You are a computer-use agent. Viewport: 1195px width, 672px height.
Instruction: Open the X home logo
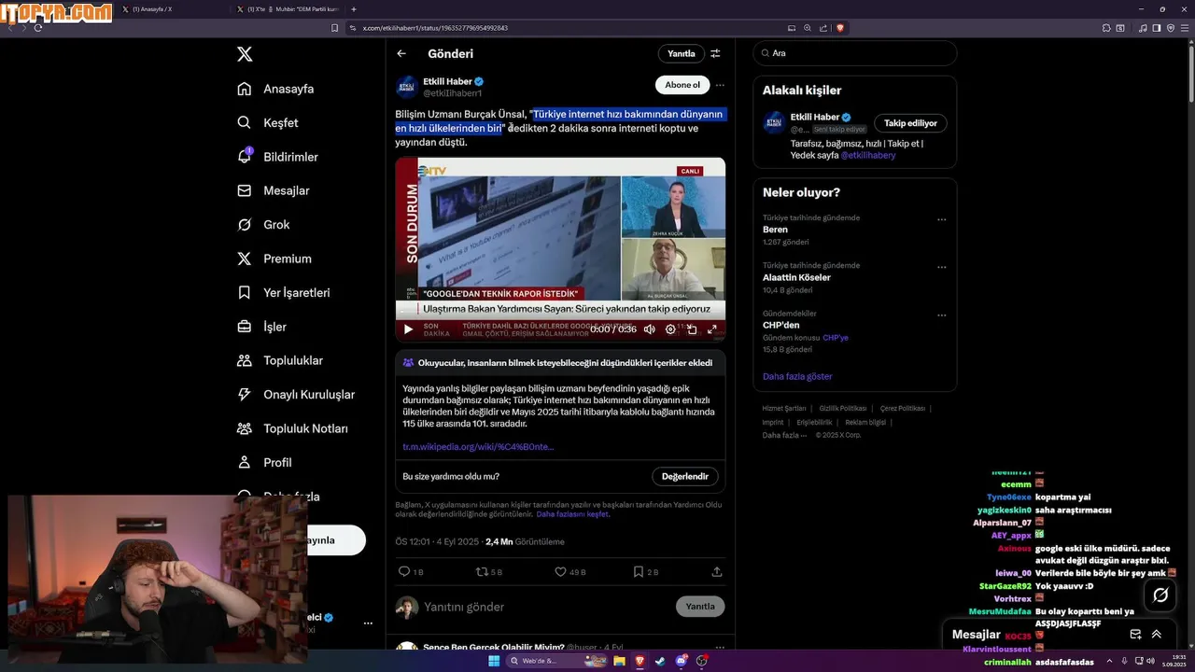point(245,54)
